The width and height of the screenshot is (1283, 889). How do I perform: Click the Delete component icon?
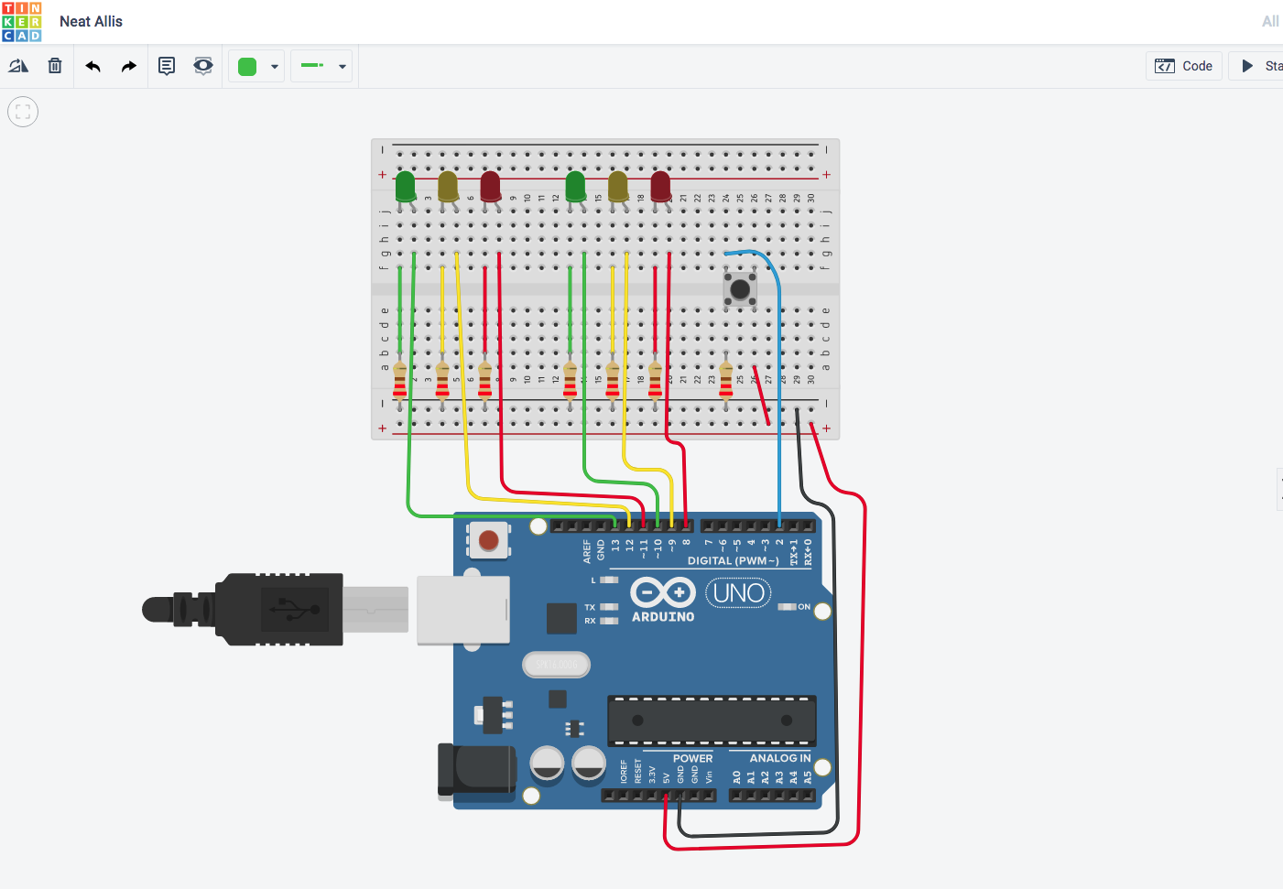tap(54, 65)
